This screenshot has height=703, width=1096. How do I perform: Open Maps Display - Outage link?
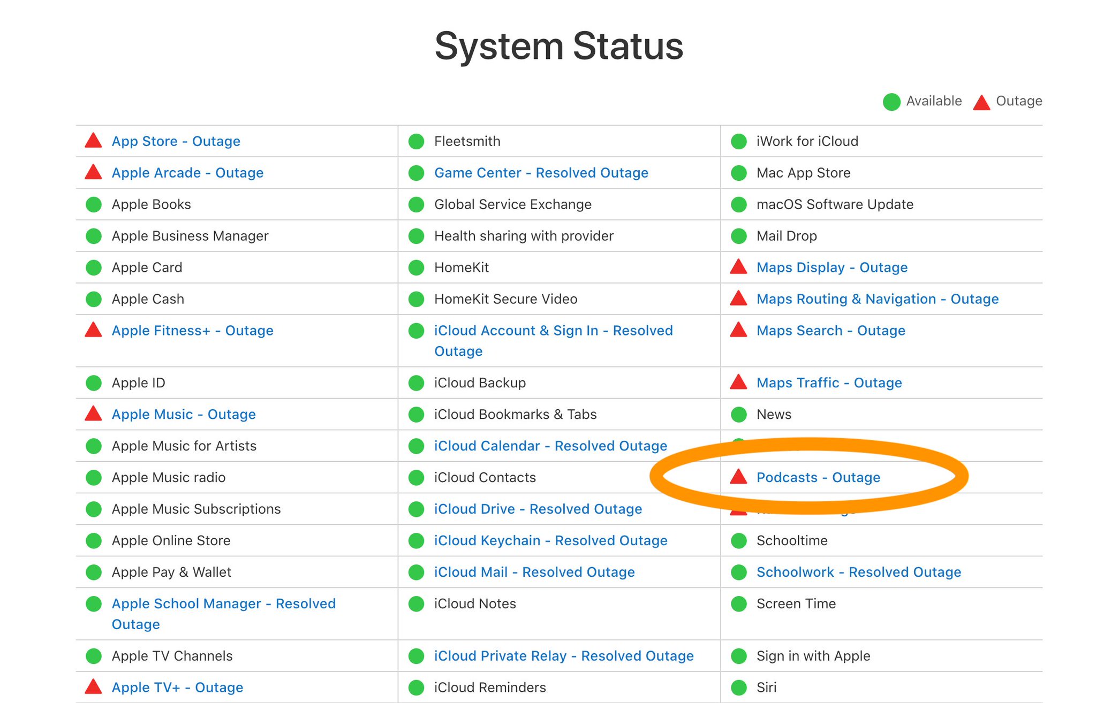(832, 268)
